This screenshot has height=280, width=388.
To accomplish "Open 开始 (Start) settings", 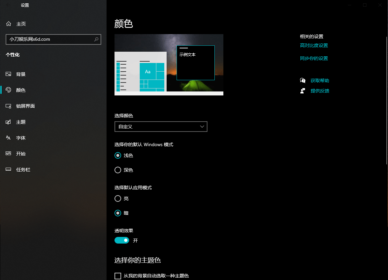I will tap(20, 153).
